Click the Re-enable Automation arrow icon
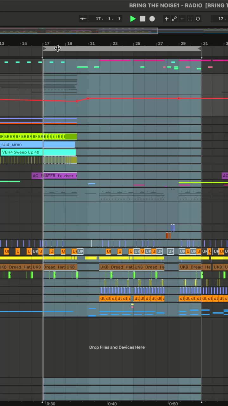This screenshot has height=406, width=228. click(182, 19)
